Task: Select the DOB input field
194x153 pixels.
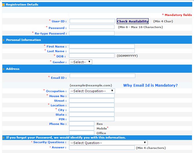Action: 92,56
